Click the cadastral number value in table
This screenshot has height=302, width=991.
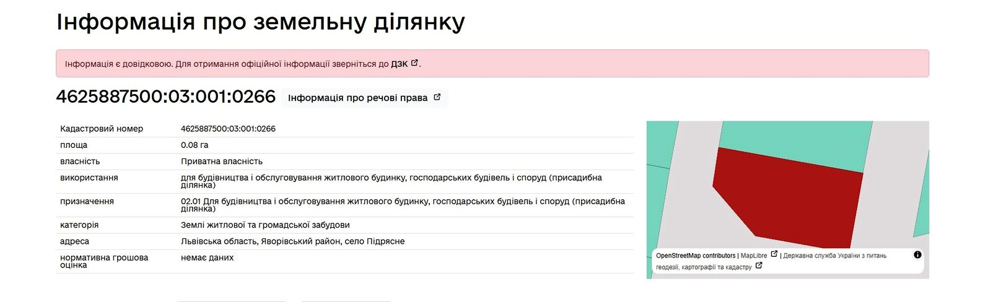point(228,129)
